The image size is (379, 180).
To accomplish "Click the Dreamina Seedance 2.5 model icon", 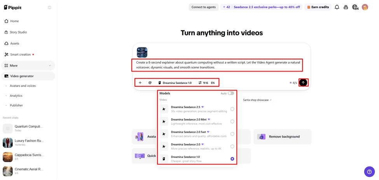I will click(164, 109).
